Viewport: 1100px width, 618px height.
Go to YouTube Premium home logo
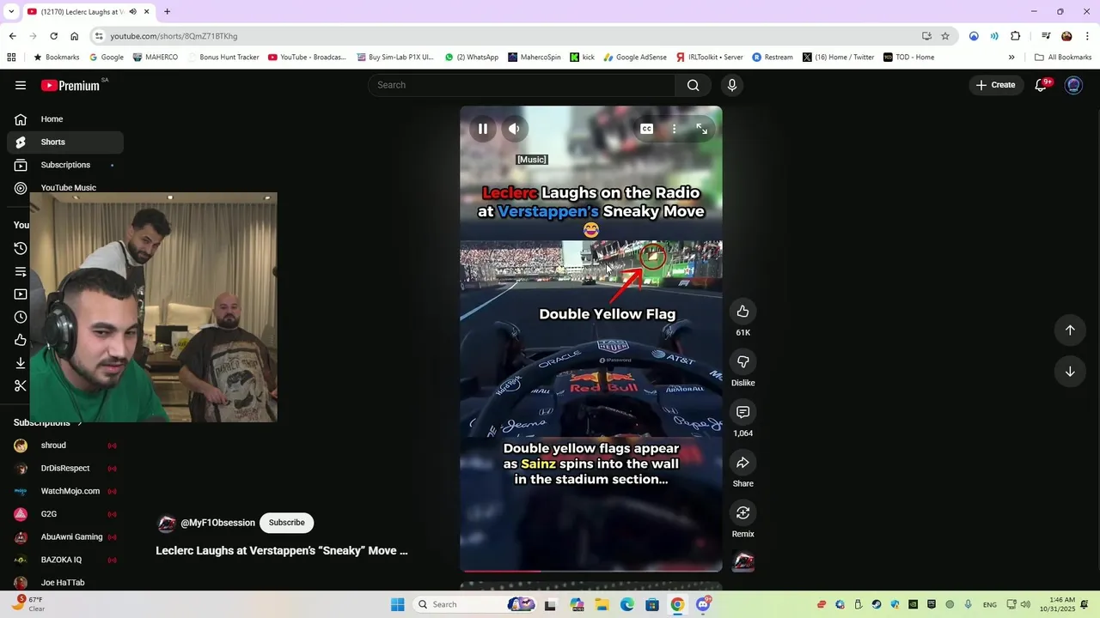click(x=70, y=85)
